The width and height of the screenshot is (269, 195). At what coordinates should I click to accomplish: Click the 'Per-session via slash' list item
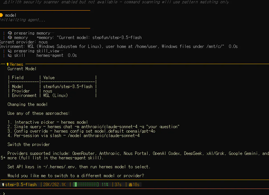pos(73,135)
